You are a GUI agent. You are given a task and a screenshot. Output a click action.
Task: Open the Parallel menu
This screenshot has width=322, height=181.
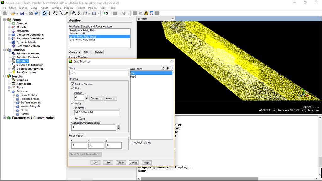point(92,8)
